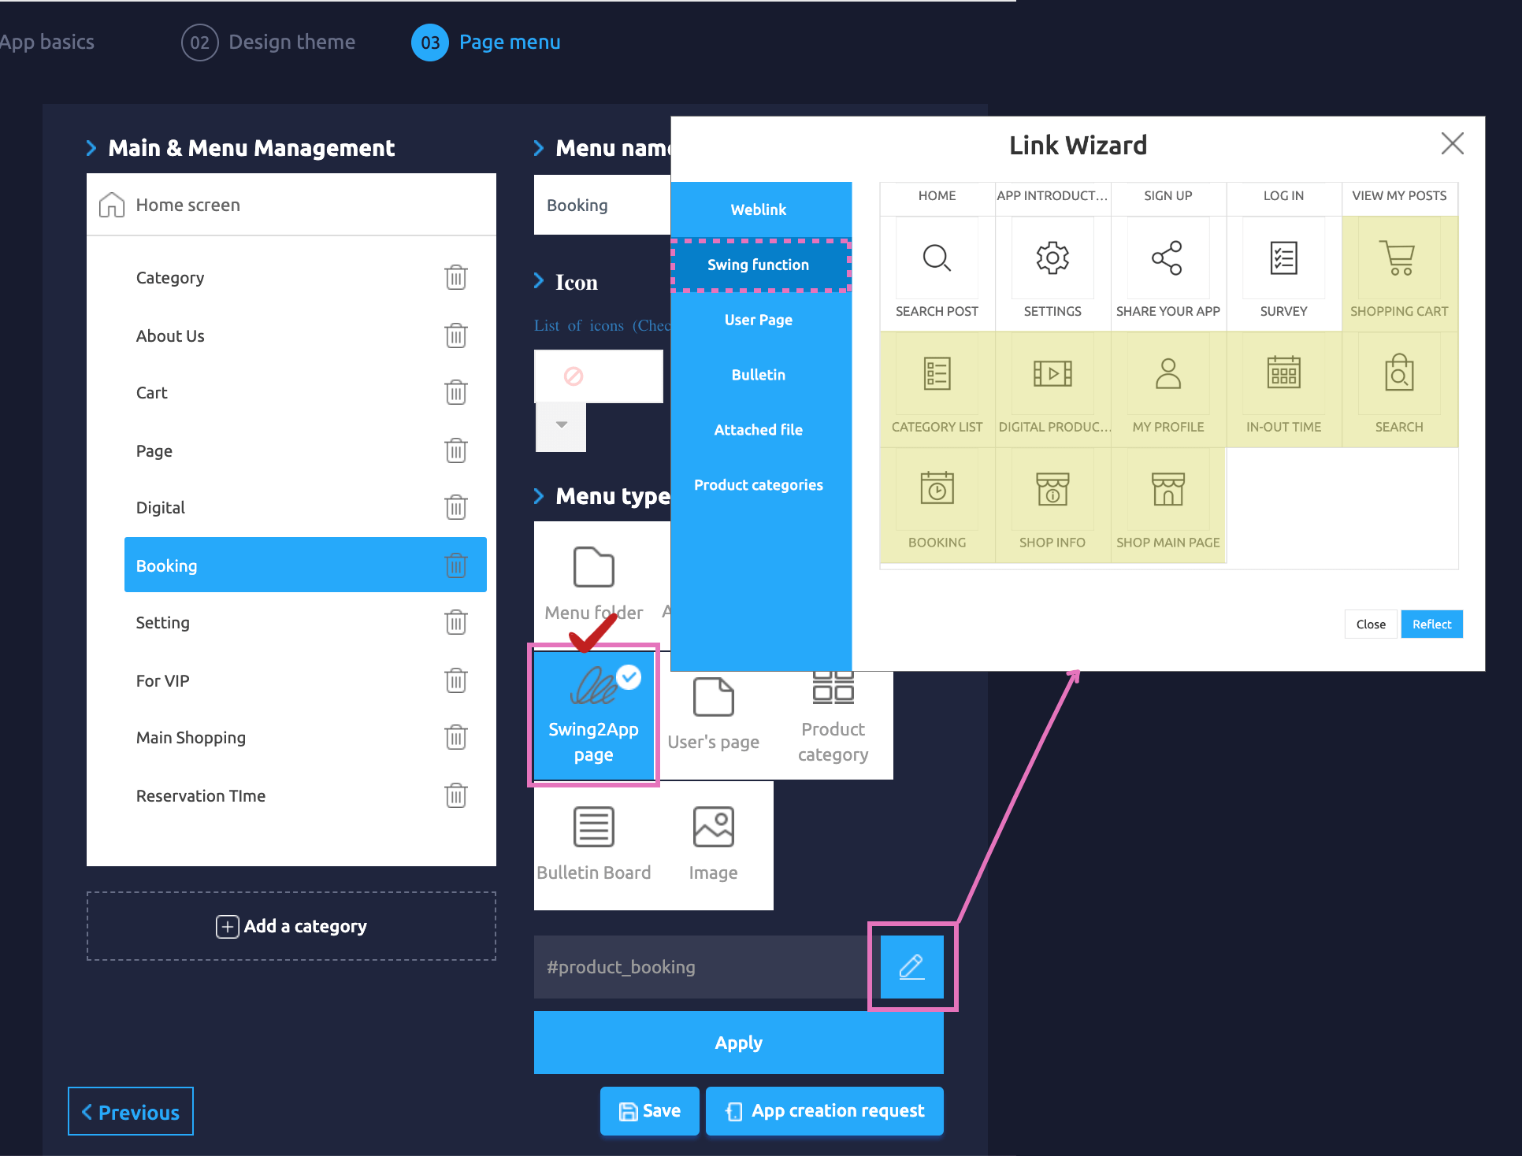Image resolution: width=1522 pixels, height=1156 pixels.
Task: Click the Survey checklist icon
Action: click(x=1283, y=258)
